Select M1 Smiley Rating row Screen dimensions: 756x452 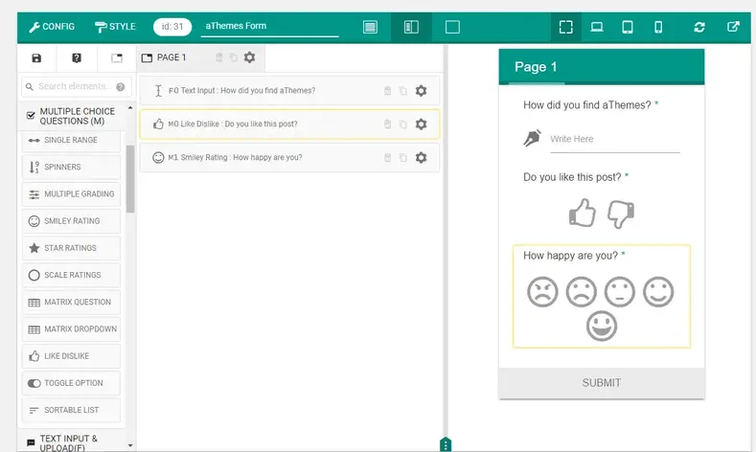coord(289,158)
